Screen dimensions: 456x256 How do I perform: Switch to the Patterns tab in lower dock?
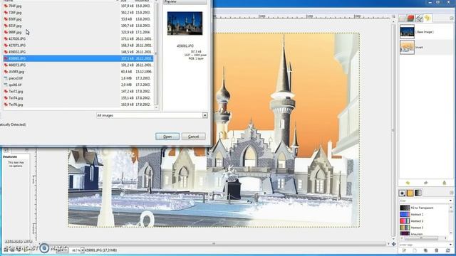(x=410, y=193)
